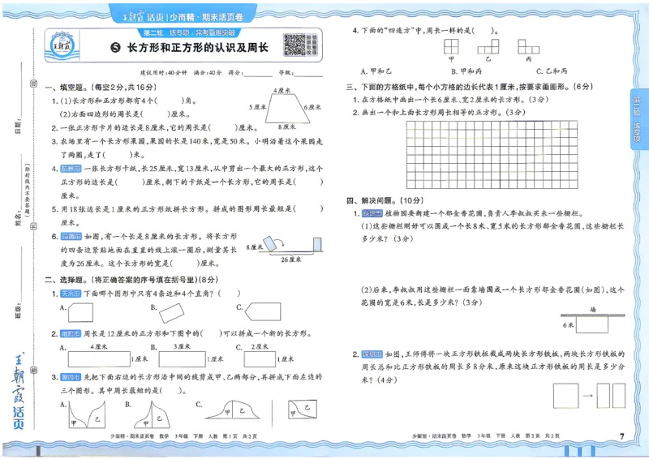Click the blue tag before 如图,王师傅
This screenshot has height=459, width=649.
(x=372, y=354)
